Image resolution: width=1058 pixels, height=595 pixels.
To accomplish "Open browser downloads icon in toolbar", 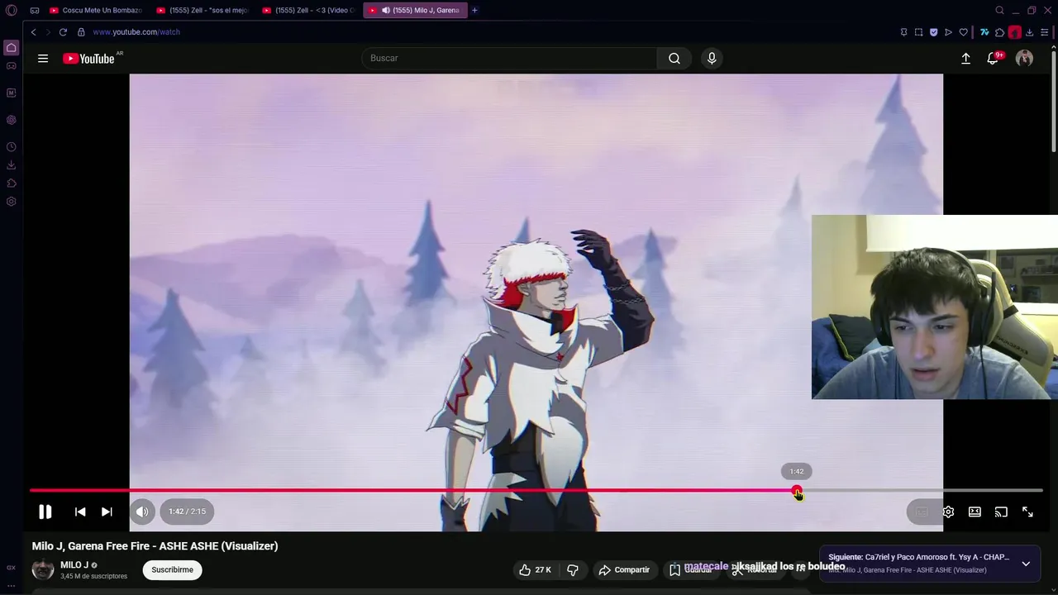I will coord(1029,32).
